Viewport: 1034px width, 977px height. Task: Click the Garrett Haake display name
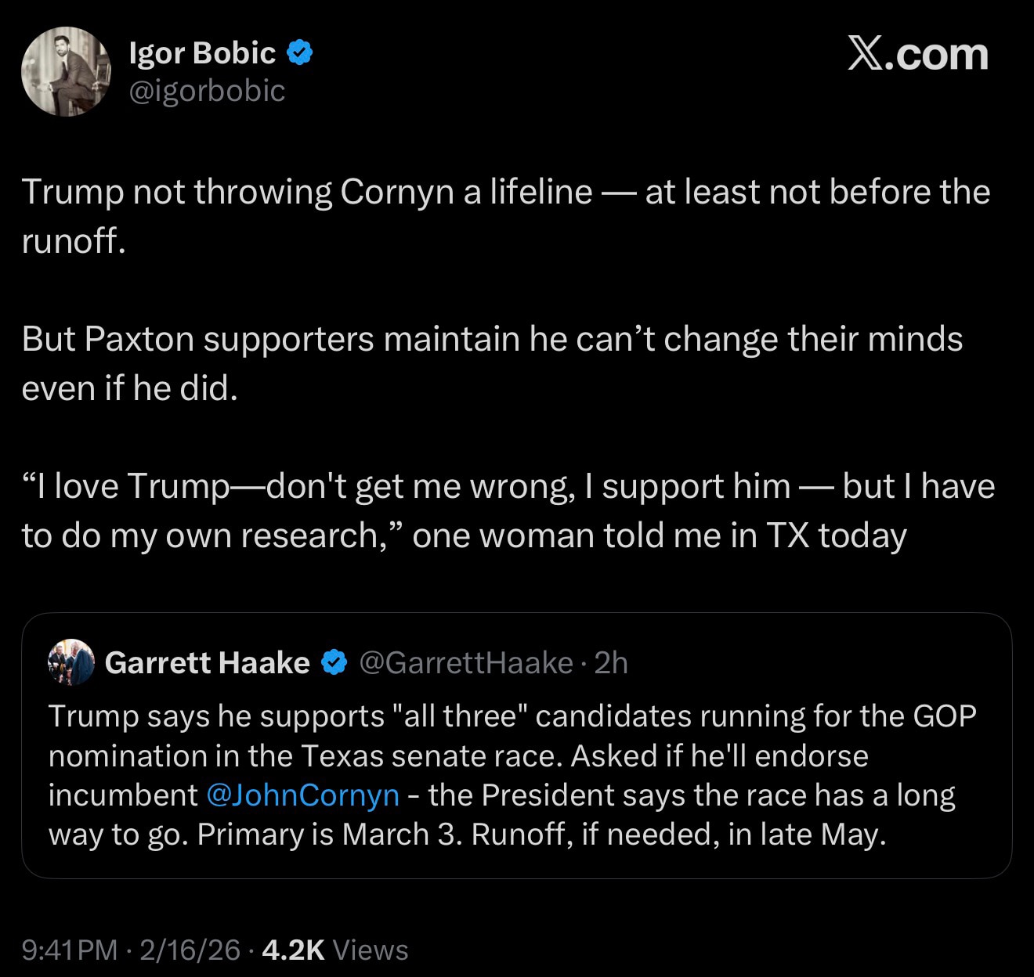[208, 662]
